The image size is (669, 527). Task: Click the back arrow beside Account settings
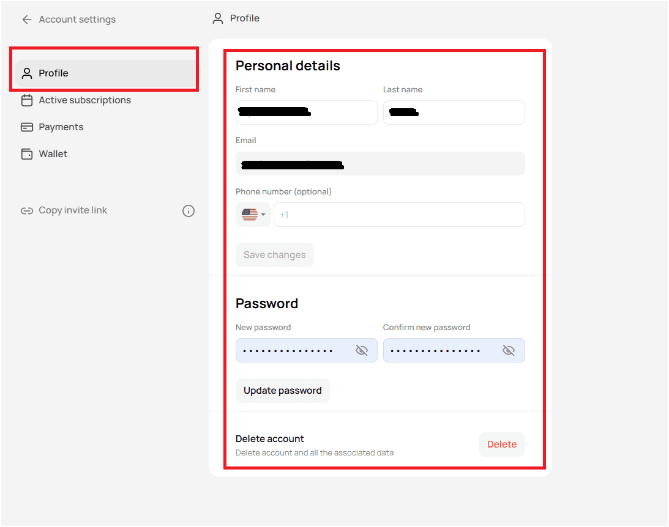pos(27,20)
